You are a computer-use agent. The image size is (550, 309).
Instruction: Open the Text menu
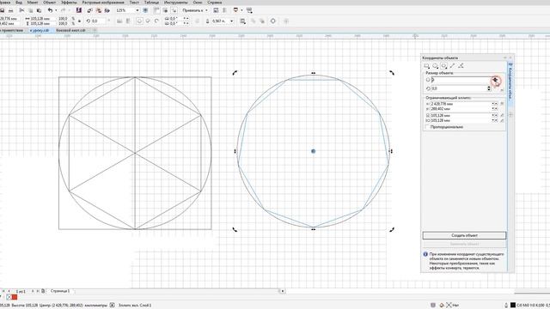[134, 2]
